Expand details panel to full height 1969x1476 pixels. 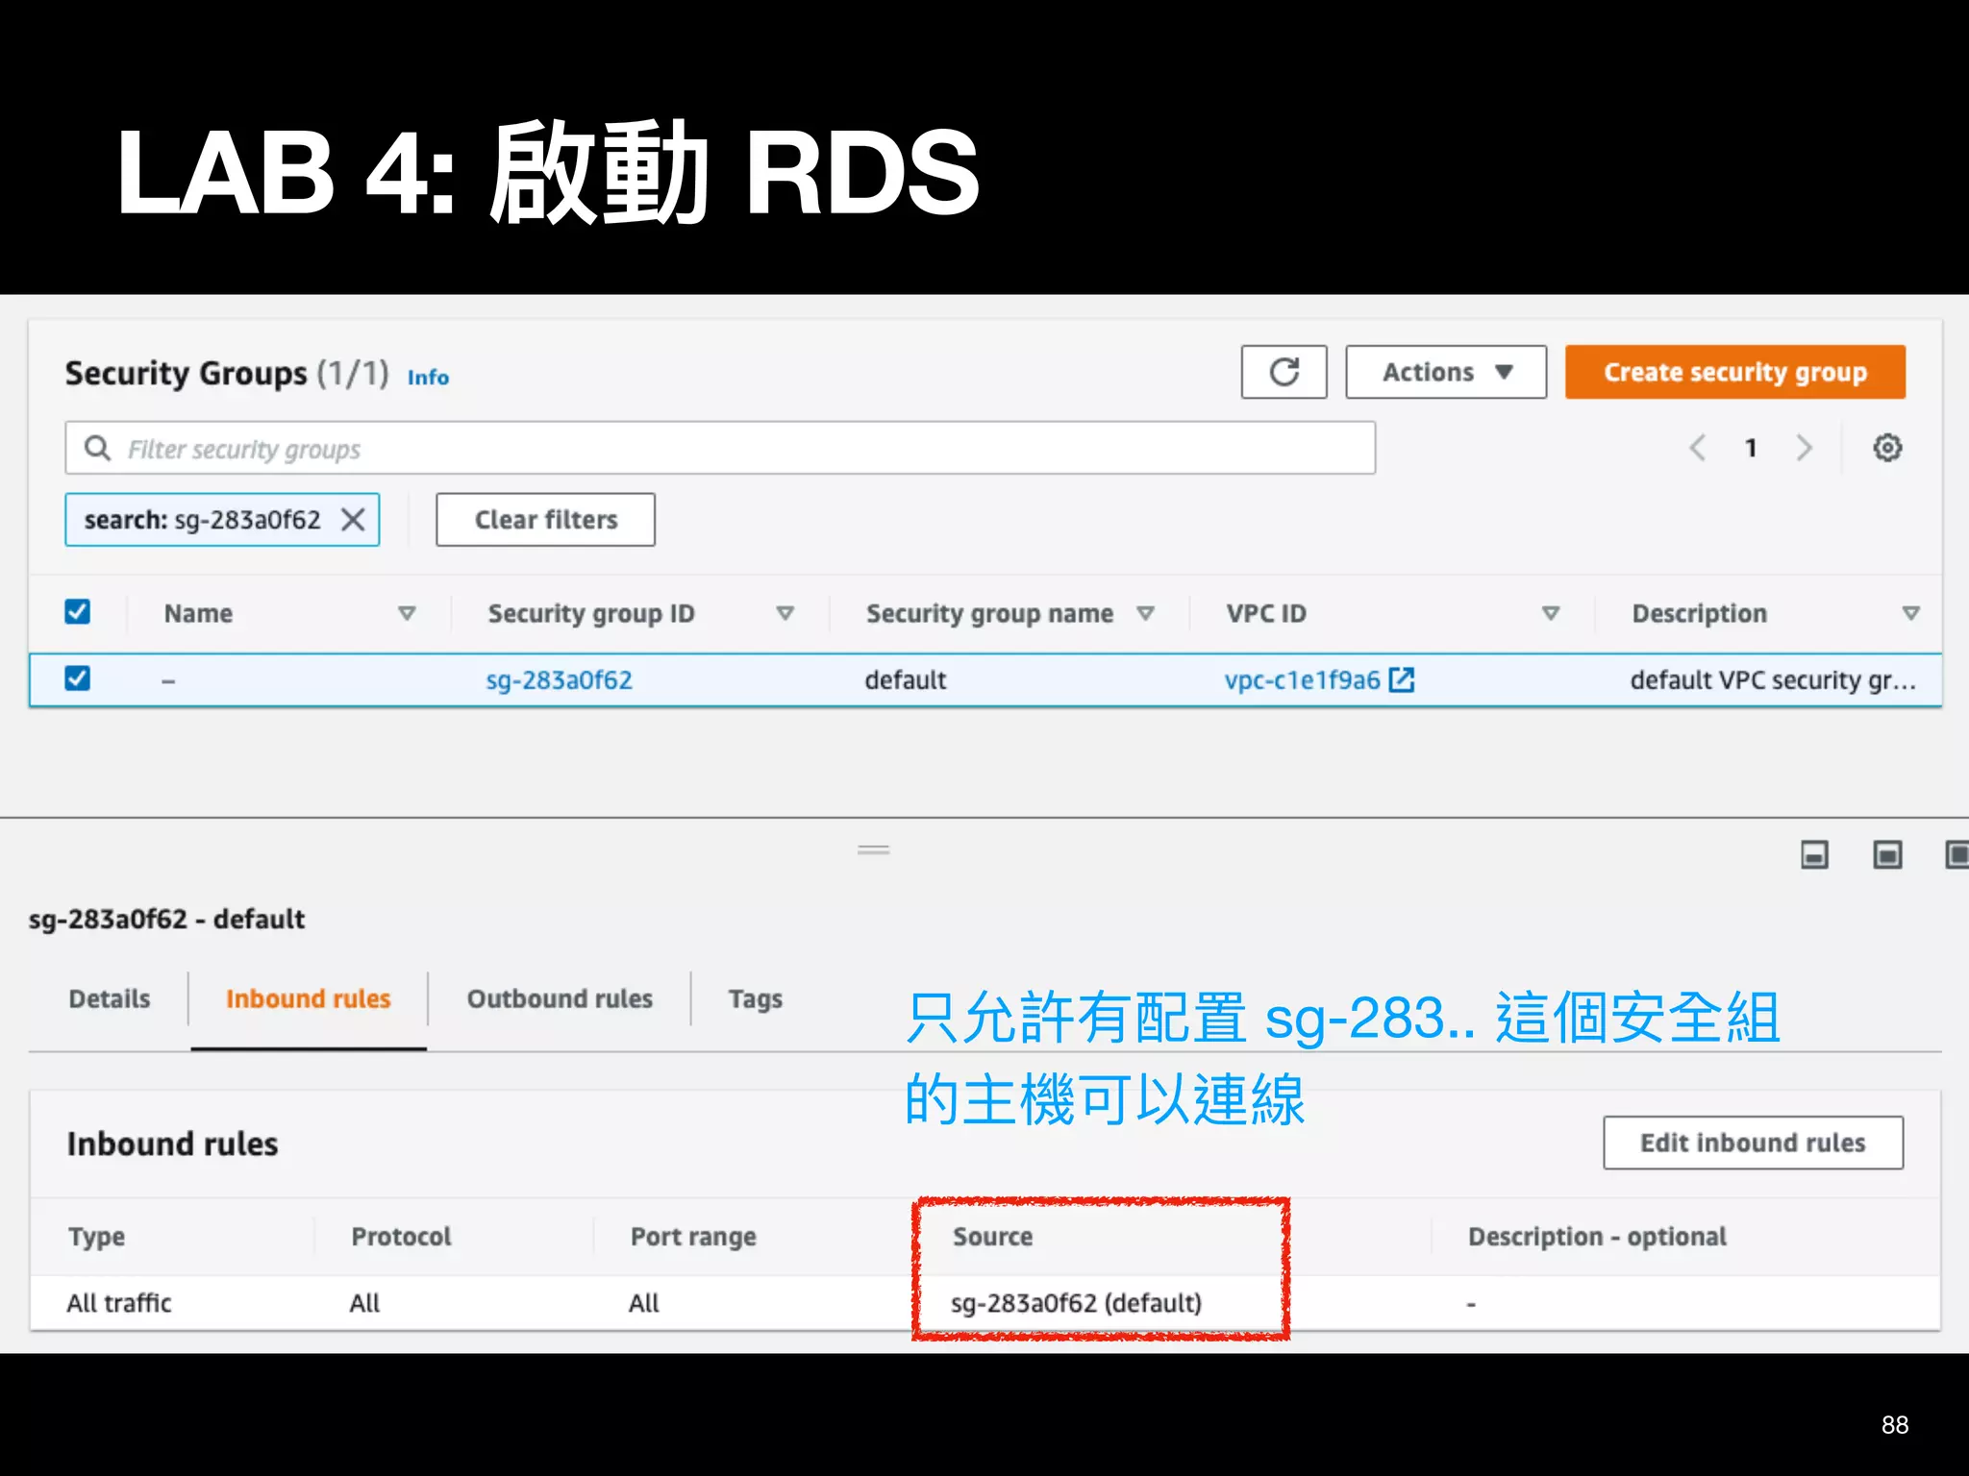(1957, 854)
